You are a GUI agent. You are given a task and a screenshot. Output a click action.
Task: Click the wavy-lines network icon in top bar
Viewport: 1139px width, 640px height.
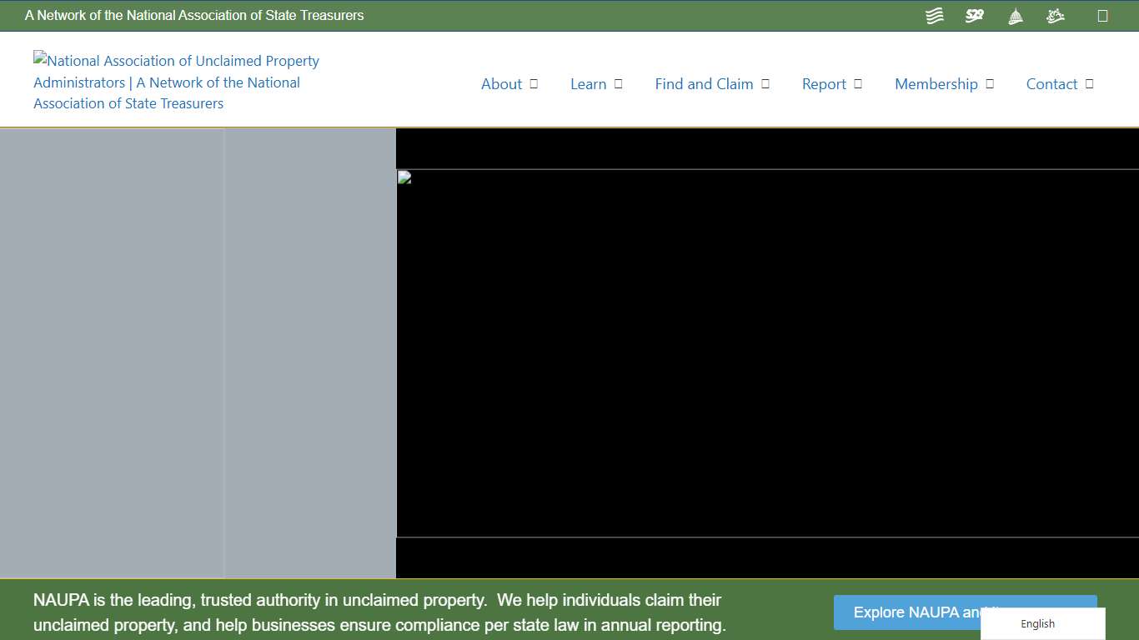(x=934, y=15)
